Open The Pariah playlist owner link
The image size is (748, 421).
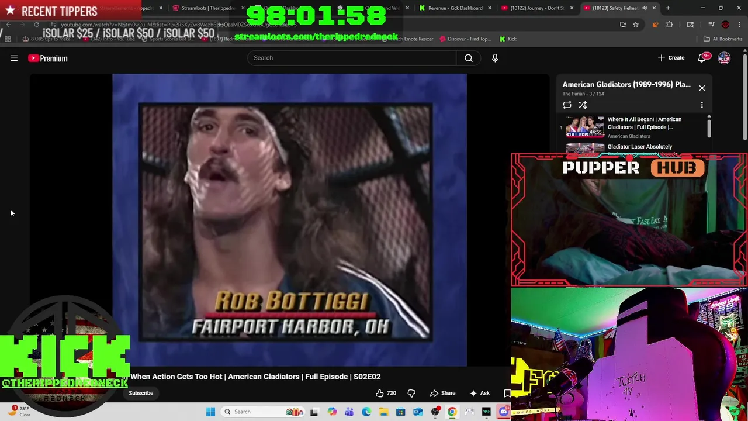pos(573,94)
